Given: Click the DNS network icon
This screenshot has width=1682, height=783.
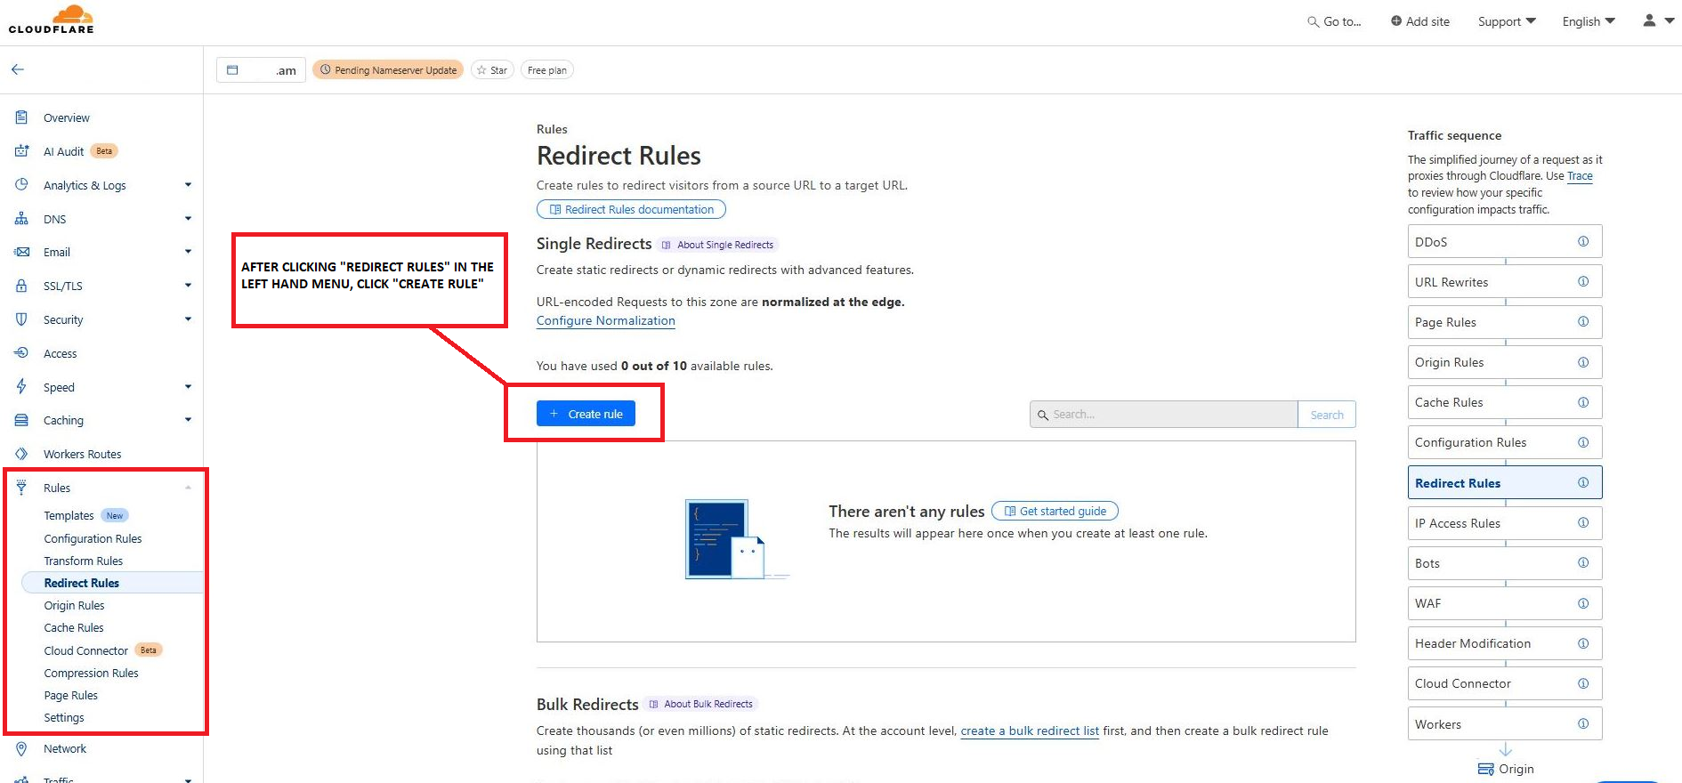Looking at the screenshot, I should click(21, 219).
